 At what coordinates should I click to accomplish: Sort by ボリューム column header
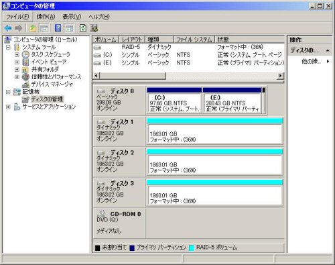coord(105,40)
